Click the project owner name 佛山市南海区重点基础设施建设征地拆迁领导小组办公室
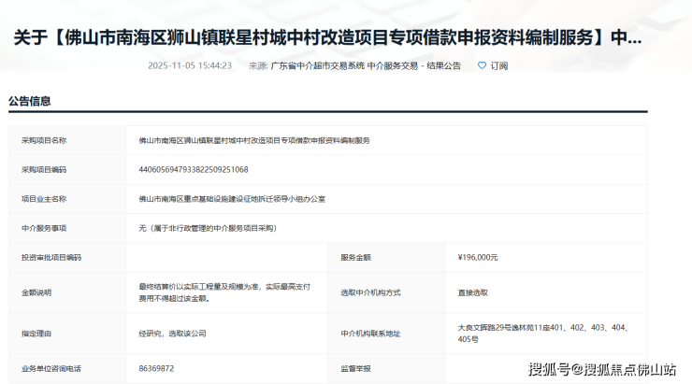The width and height of the screenshot is (692, 384). (231, 199)
